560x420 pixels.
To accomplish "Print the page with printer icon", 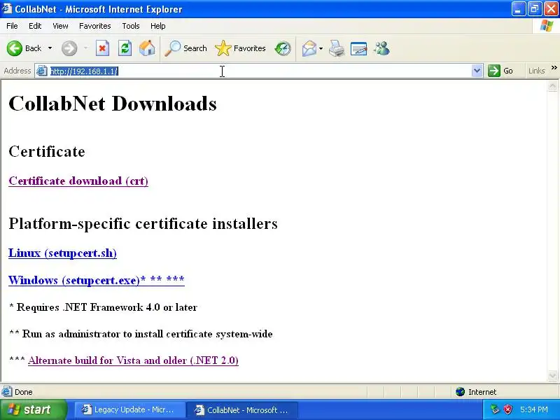I will pos(337,48).
